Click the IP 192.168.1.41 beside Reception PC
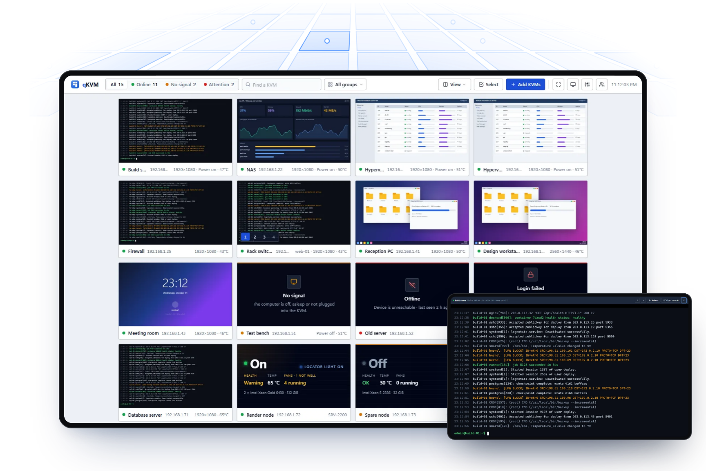The image size is (706, 471). (408, 251)
